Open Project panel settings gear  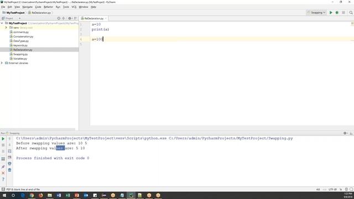[x=70, y=18]
